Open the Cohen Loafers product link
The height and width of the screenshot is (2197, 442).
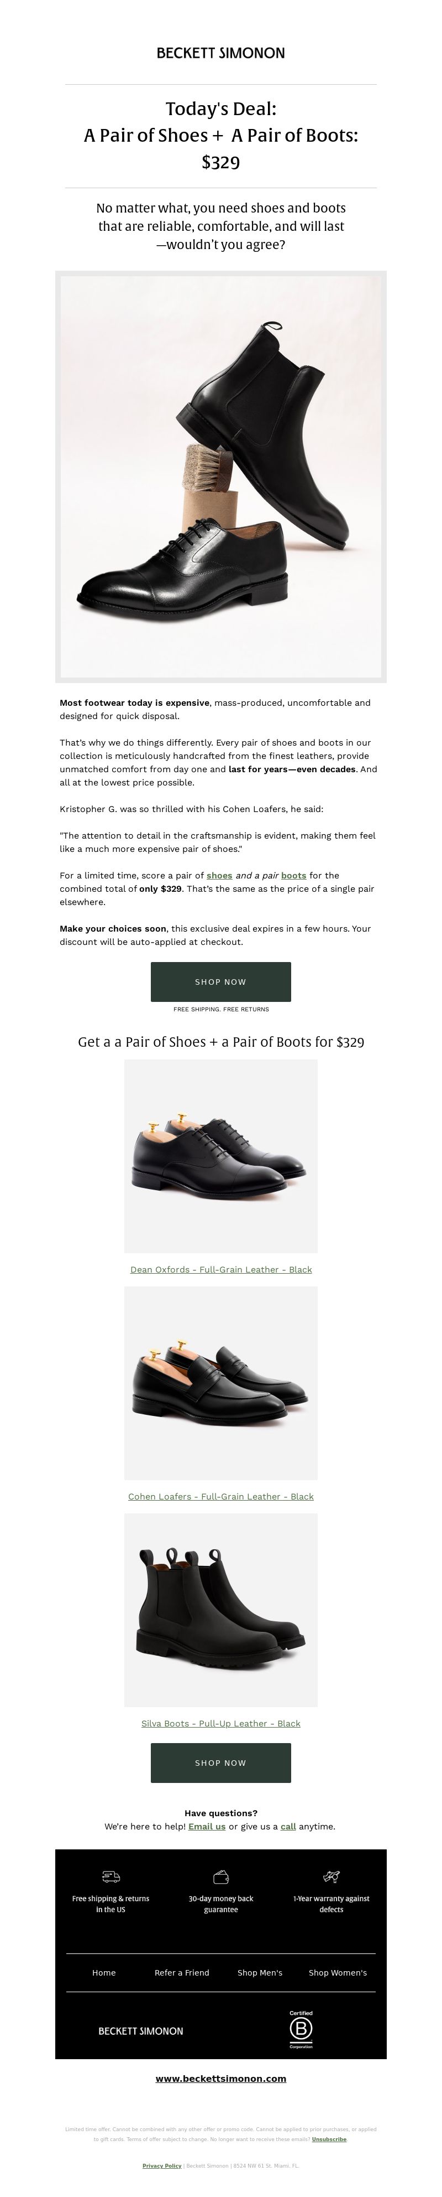click(220, 1496)
